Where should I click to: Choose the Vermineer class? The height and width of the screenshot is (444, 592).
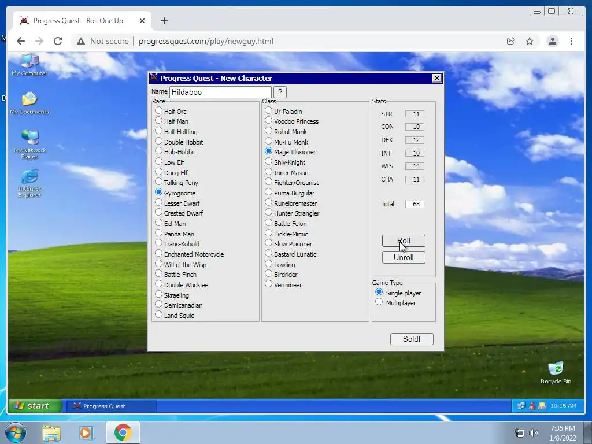pyautogui.click(x=268, y=284)
